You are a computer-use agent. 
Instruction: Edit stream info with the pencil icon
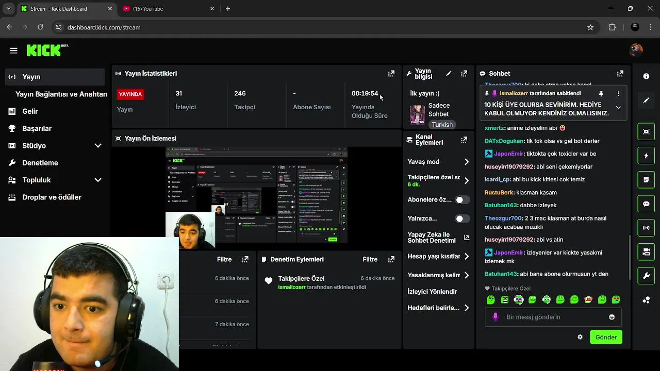(x=449, y=74)
